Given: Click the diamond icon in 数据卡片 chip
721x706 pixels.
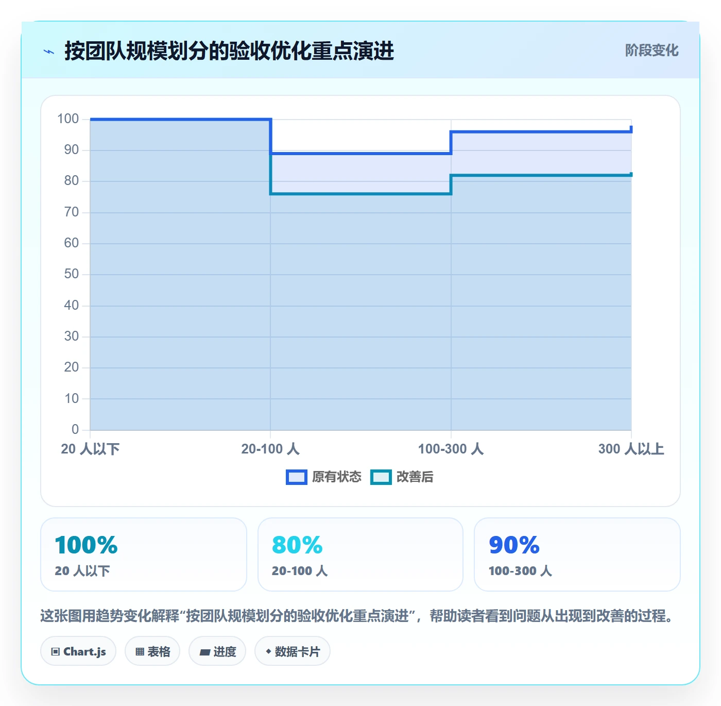Looking at the screenshot, I should 268,652.
